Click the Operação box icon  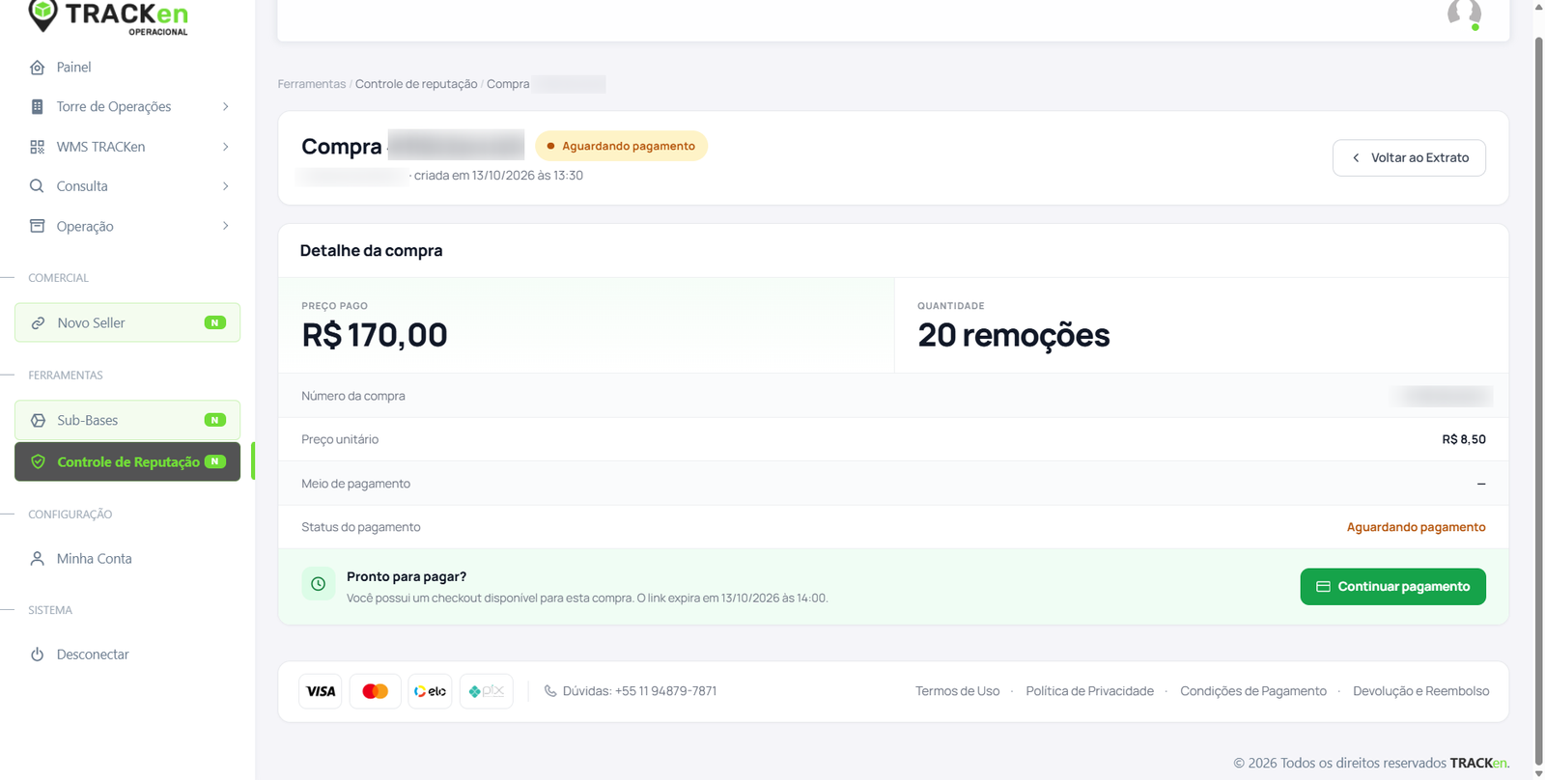coord(37,226)
